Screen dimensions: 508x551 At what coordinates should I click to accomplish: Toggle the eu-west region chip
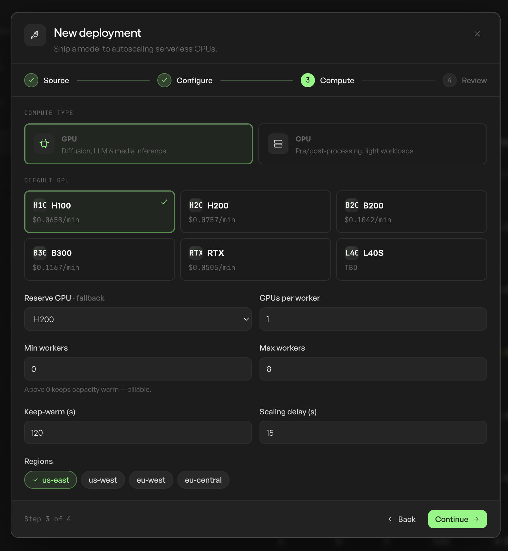coord(151,480)
